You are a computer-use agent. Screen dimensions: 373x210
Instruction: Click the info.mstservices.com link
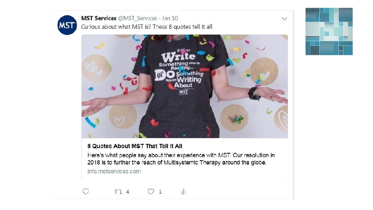point(114,171)
